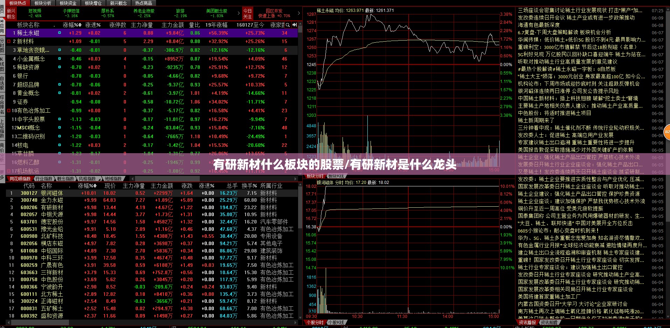
Task: Expand the red plus beside 新材料 row
Action: 8,41
